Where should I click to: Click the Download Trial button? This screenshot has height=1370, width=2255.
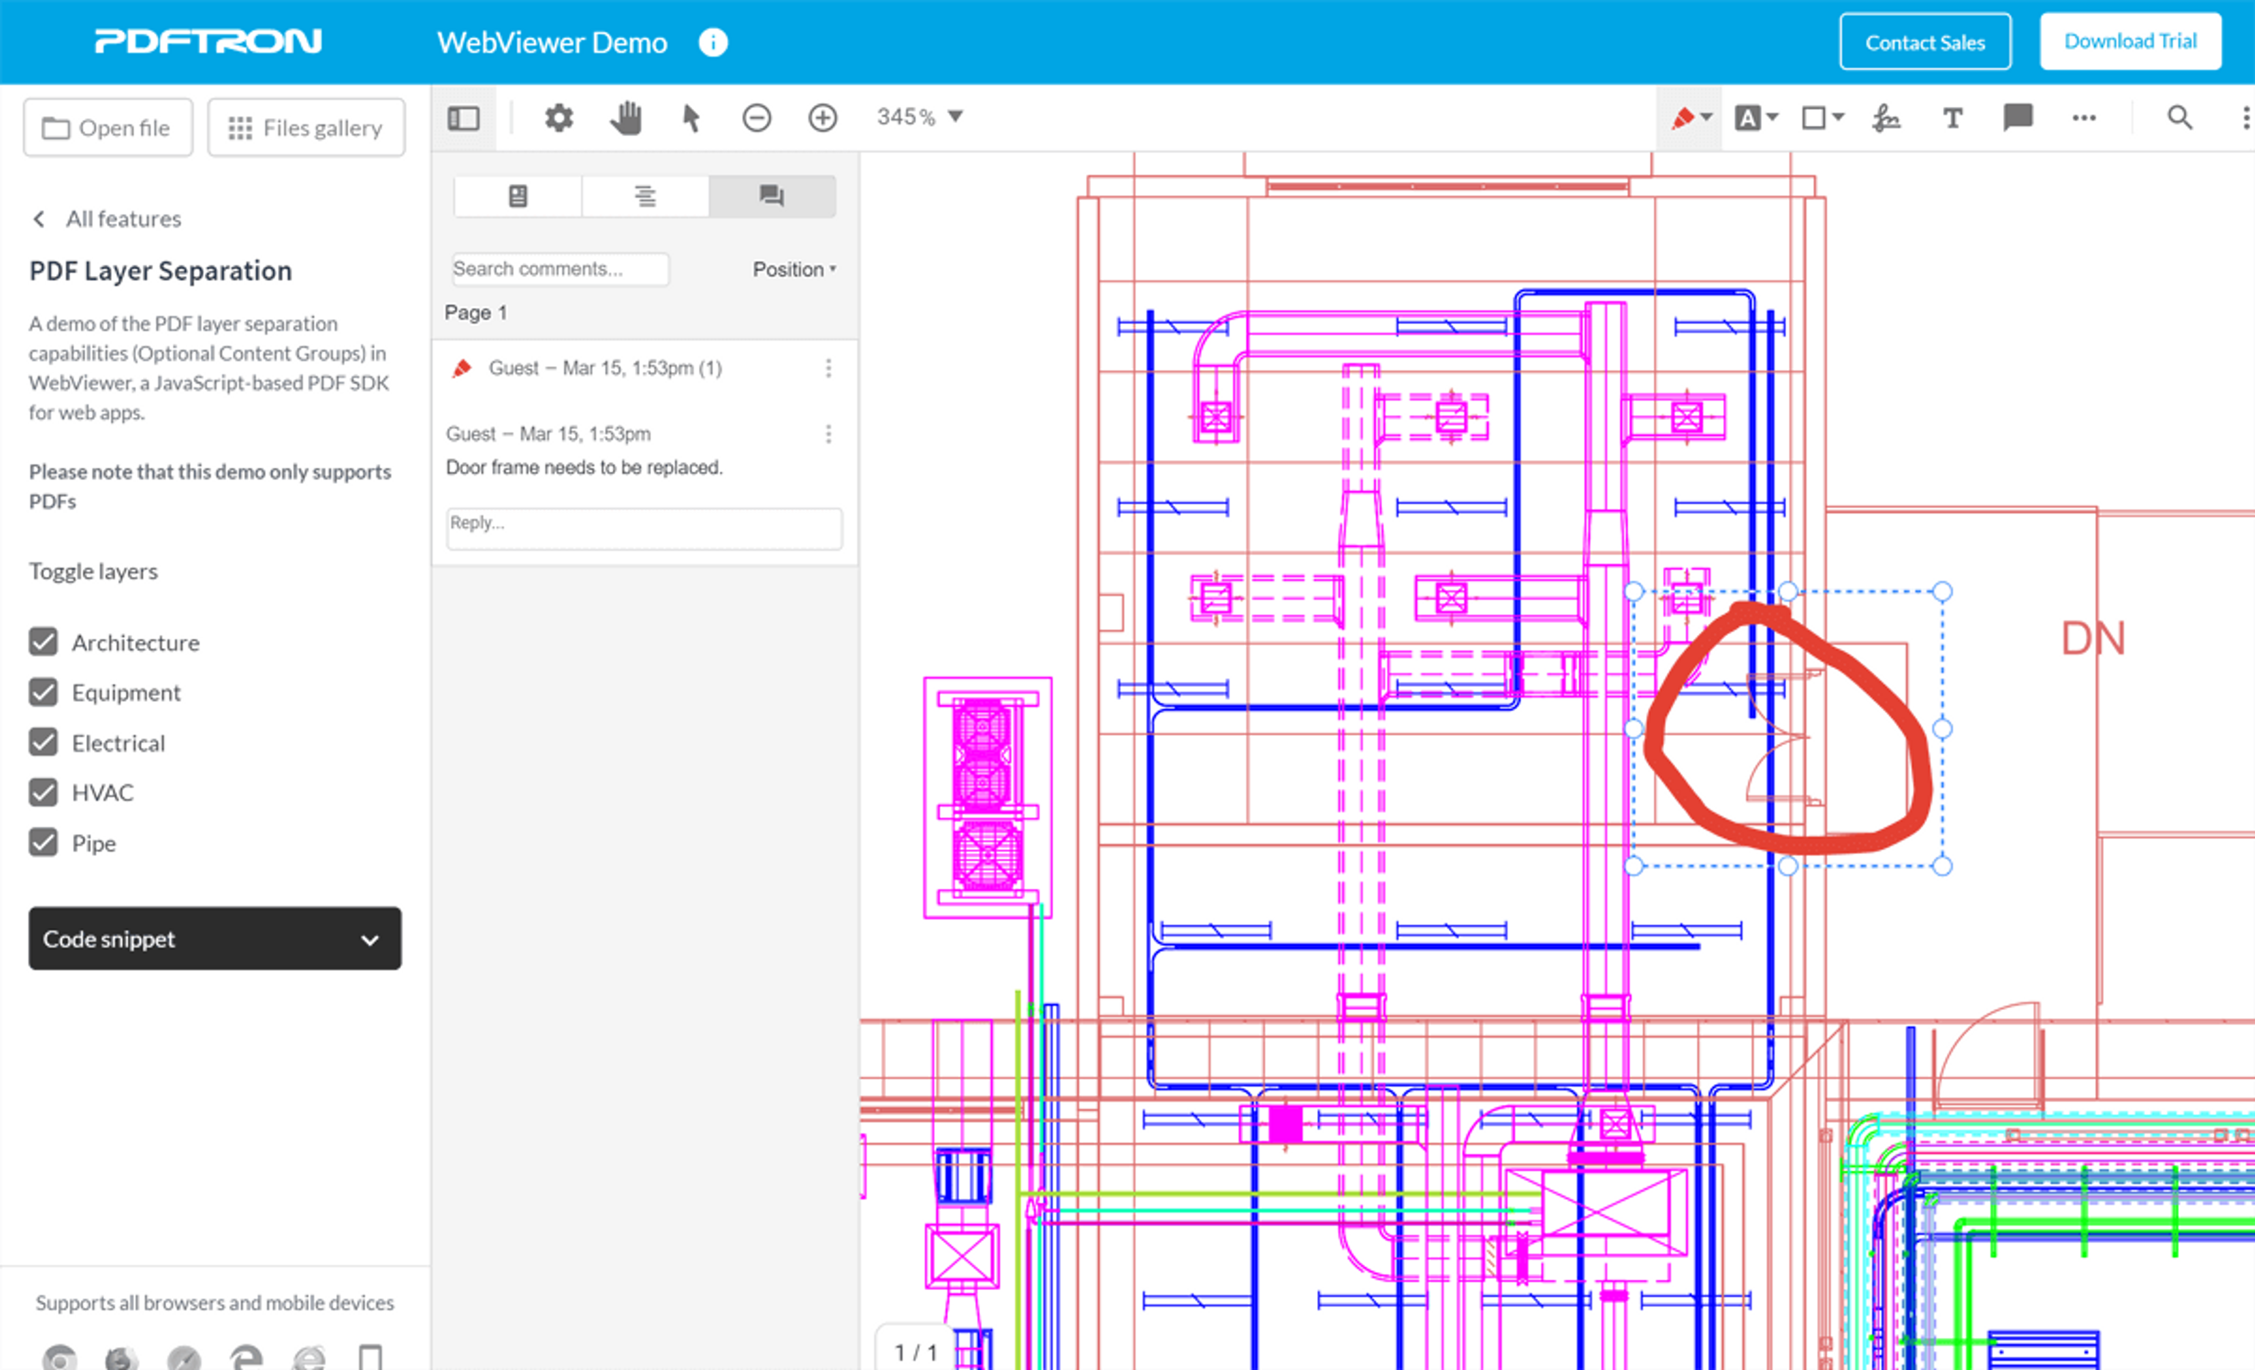[2129, 42]
